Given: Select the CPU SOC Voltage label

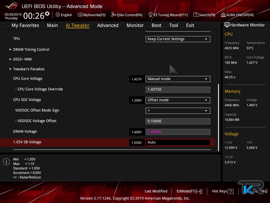Looking at the screenshot, I should [27, 100].
